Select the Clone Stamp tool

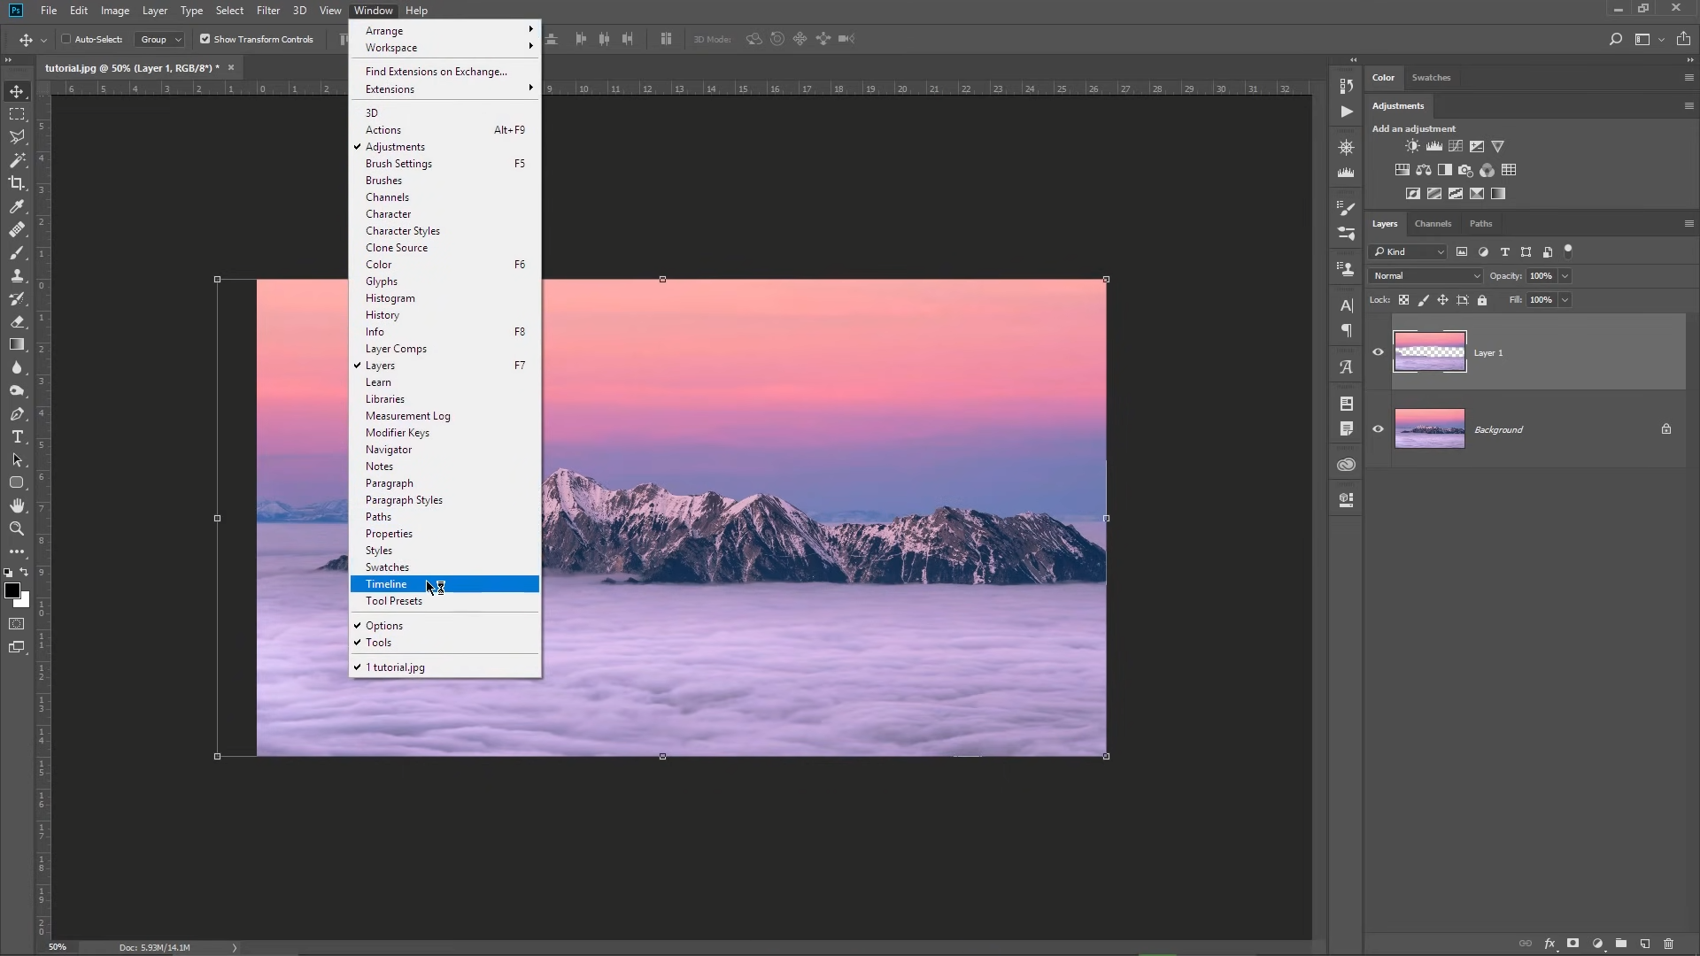[x=17, y=276]
